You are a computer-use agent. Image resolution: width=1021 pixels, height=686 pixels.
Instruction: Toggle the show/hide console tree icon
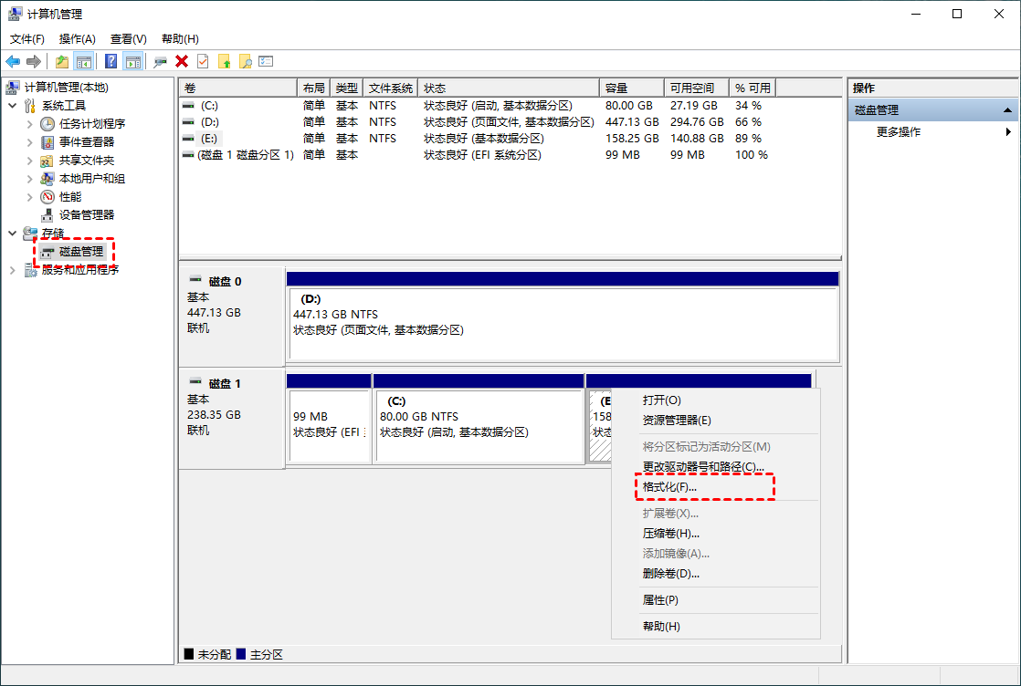[83, 62]
